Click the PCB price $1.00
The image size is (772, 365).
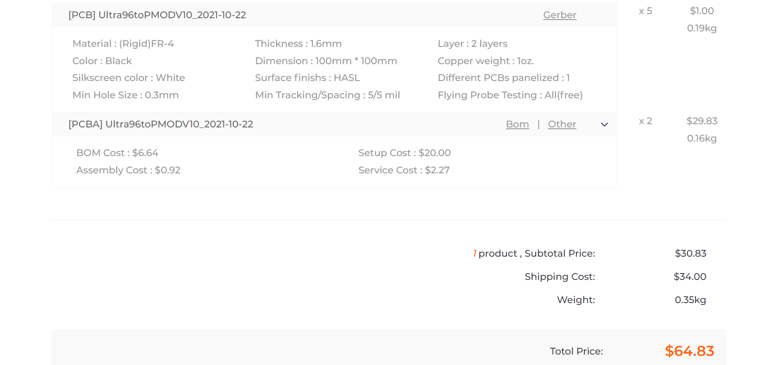click(x=701, y=11)
